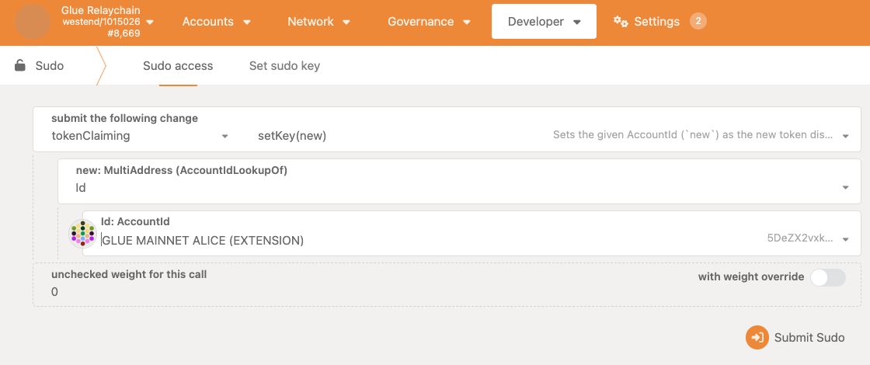870x365 pixels.
Task: Open the Governance menu
Action: point(429,22)
